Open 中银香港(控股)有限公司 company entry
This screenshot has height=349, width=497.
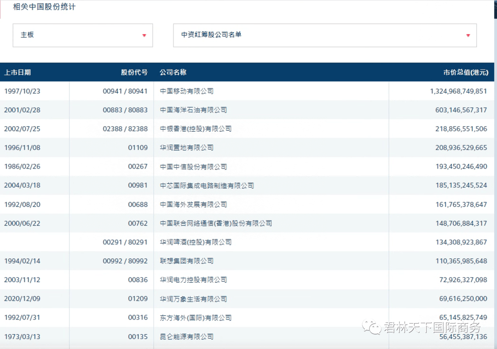(x=196, y=129)
